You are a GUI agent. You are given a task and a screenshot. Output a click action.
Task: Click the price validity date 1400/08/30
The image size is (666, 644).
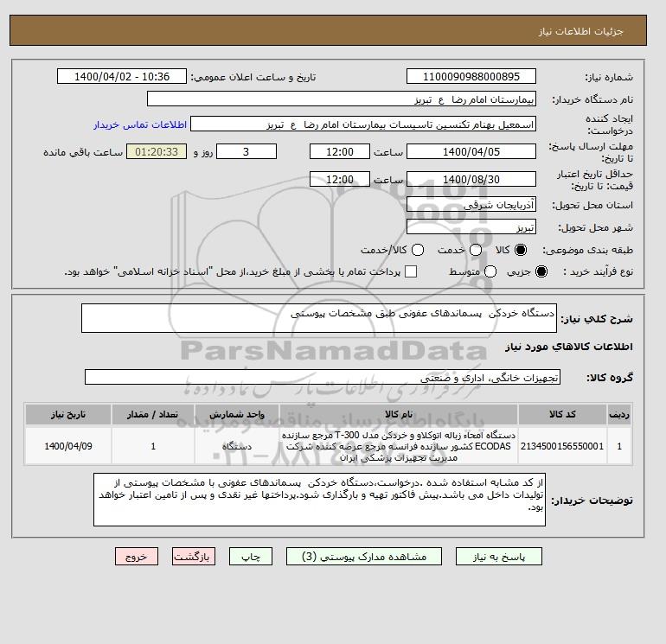coord(471,179)
